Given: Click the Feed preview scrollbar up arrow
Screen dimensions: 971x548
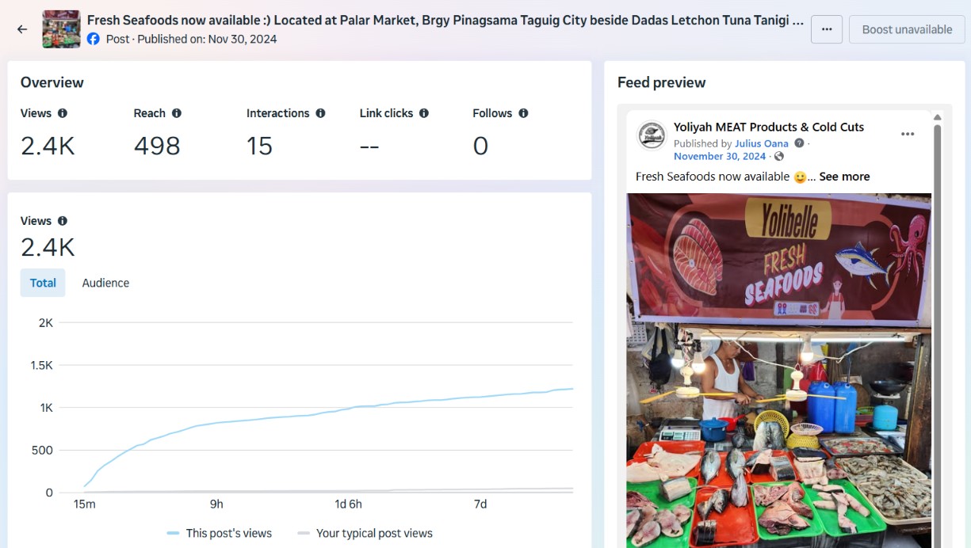Looking at the screenshot, I should click(x=937, y=117).
